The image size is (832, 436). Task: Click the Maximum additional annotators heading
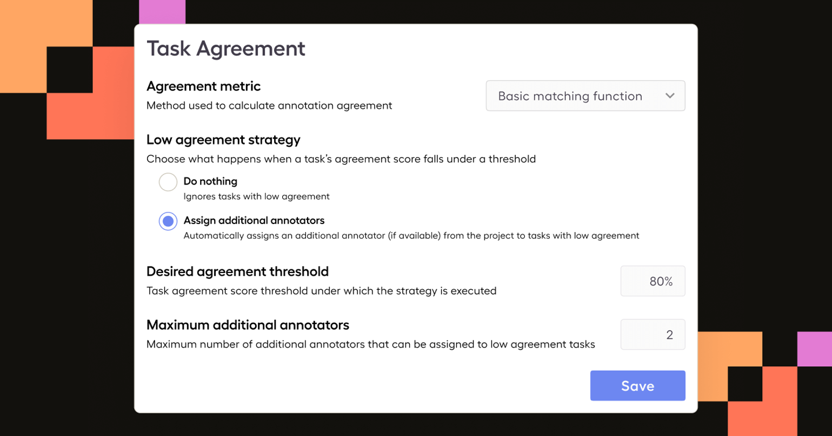(x=248, y=325)
